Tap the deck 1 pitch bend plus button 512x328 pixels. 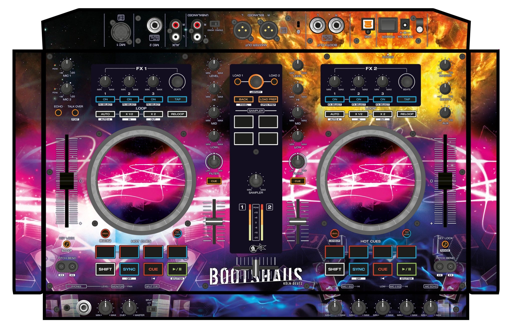(x=72, y=266)
